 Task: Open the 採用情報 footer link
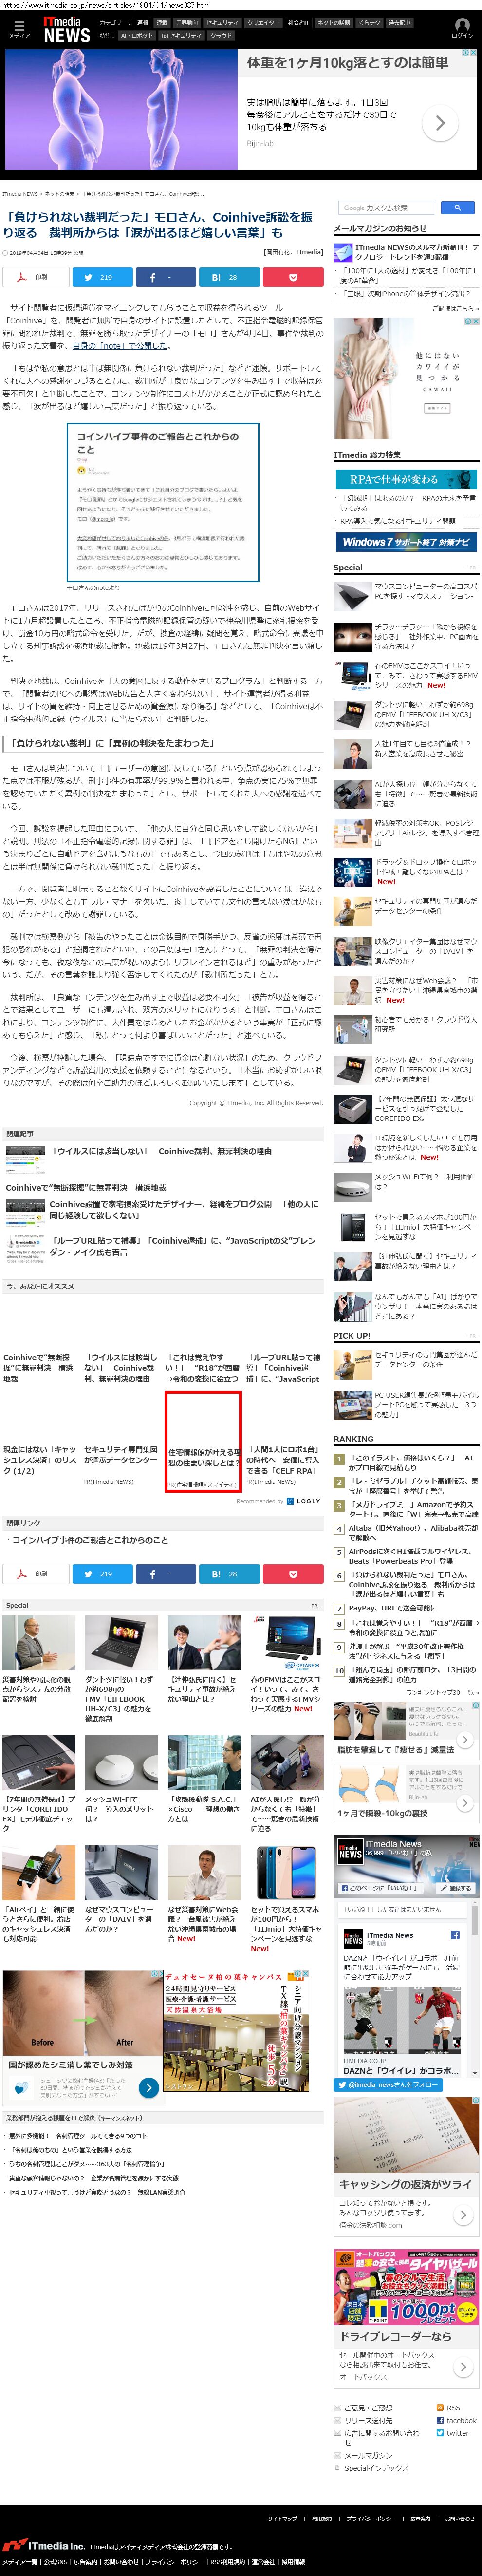pos(293,2562)
